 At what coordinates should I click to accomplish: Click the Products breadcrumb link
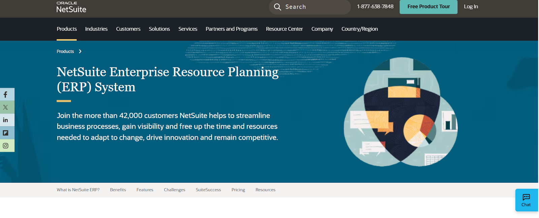point(65,51)
